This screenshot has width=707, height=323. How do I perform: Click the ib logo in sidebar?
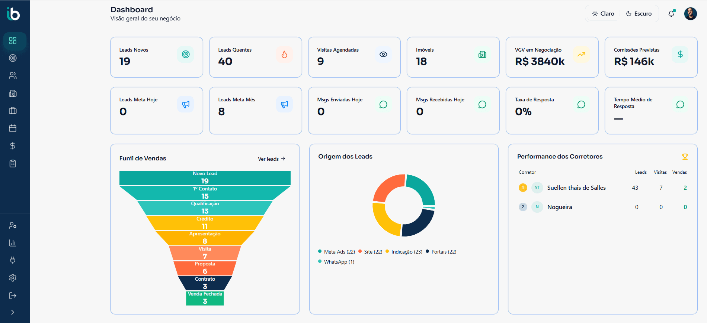click(x=13, y=14)
